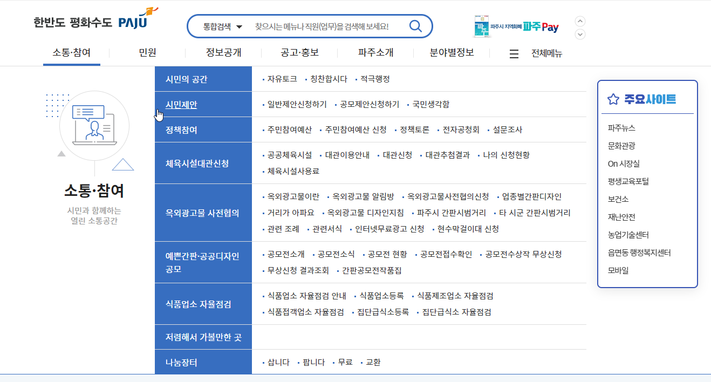
Task: Select the 소통·참여 main menu
Action: point(72,53)
